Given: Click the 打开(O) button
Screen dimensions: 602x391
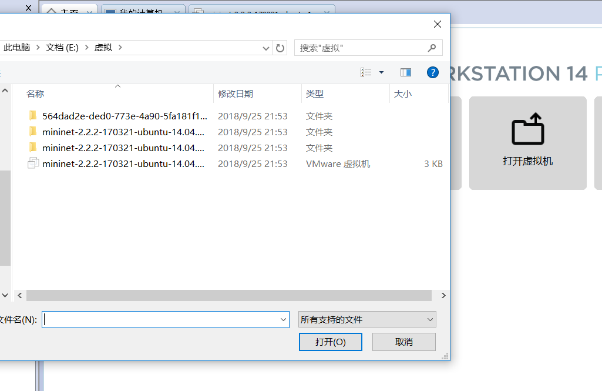Looking at the screenshot, I should [x=331, y=342].
